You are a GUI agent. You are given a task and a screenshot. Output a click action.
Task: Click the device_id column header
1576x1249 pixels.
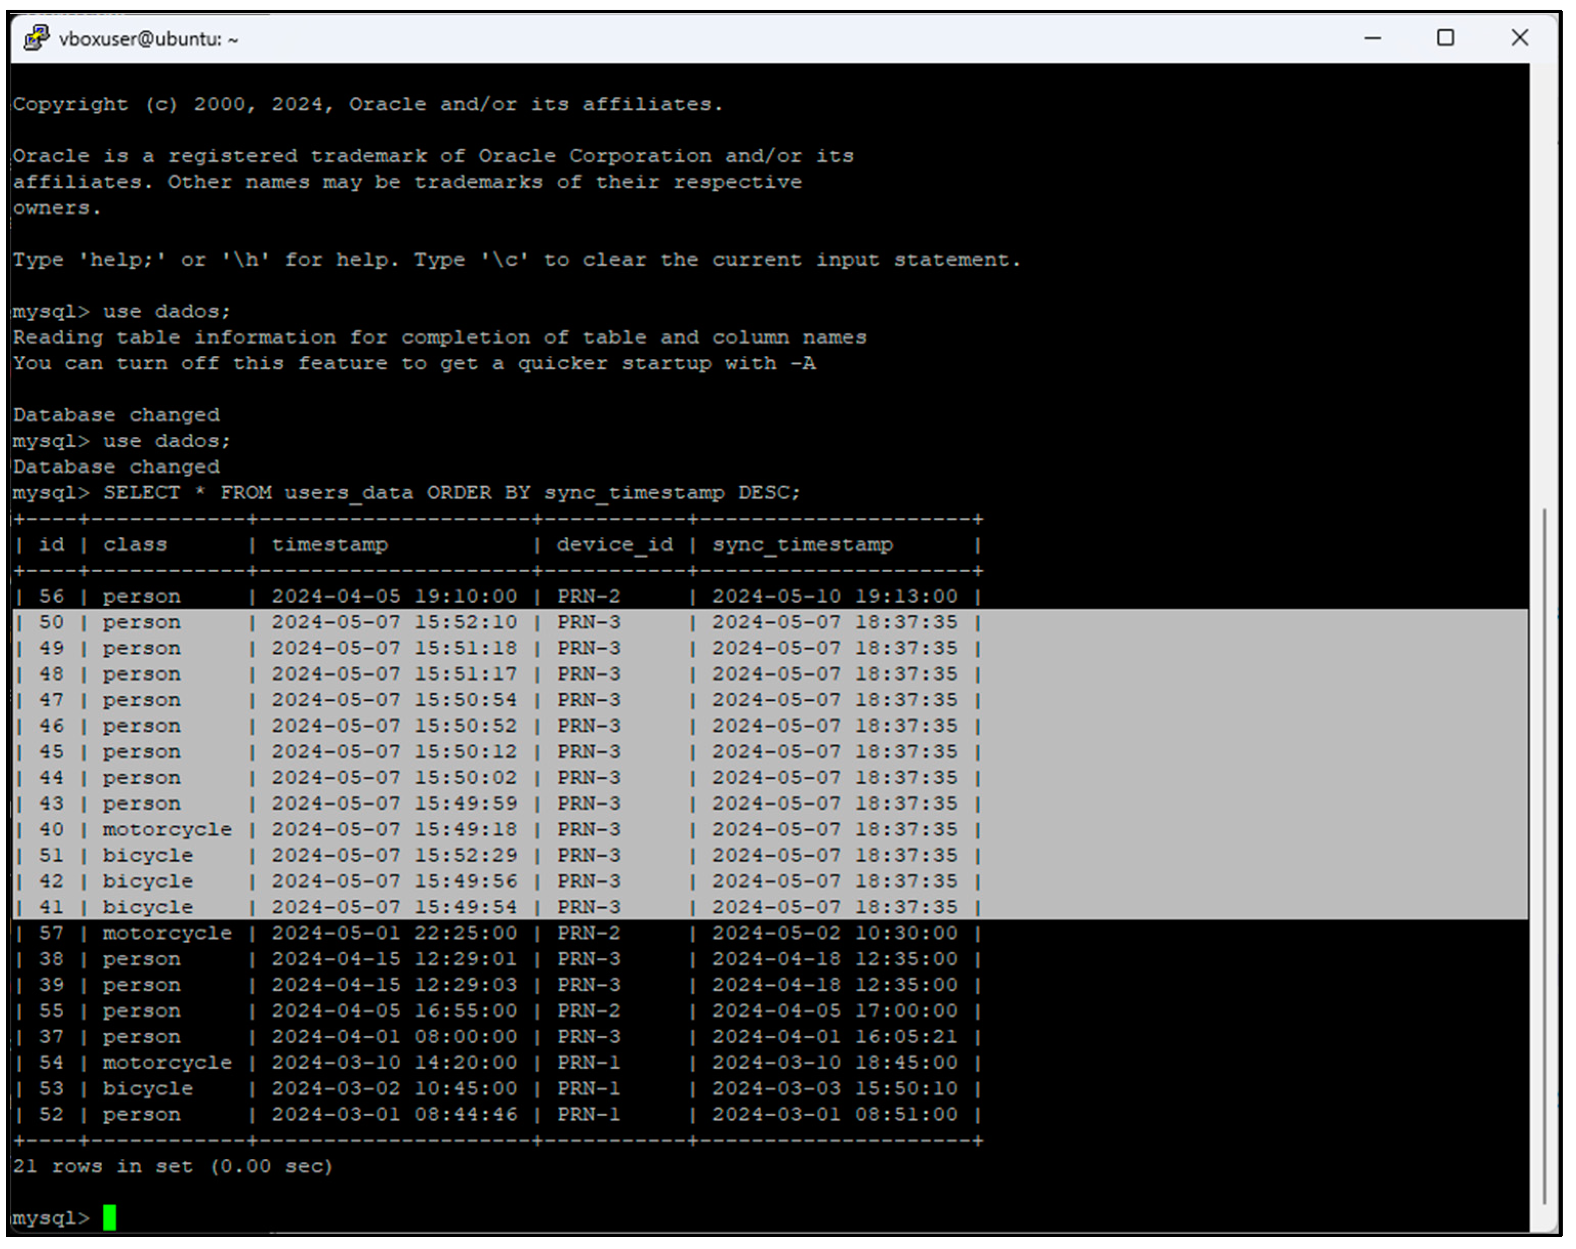[x=614, y=544]
